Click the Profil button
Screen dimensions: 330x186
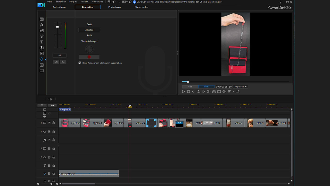(89, 36)
